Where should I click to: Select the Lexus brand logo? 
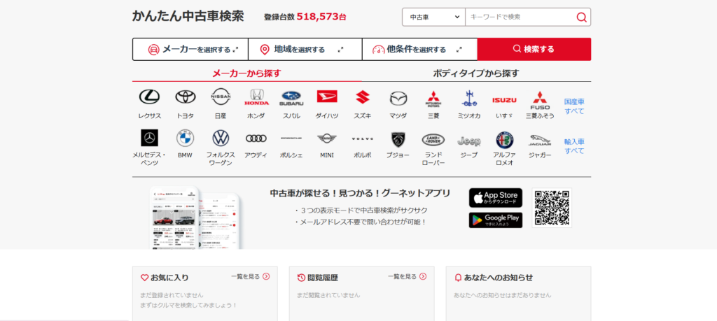click(x=149, y=98)
